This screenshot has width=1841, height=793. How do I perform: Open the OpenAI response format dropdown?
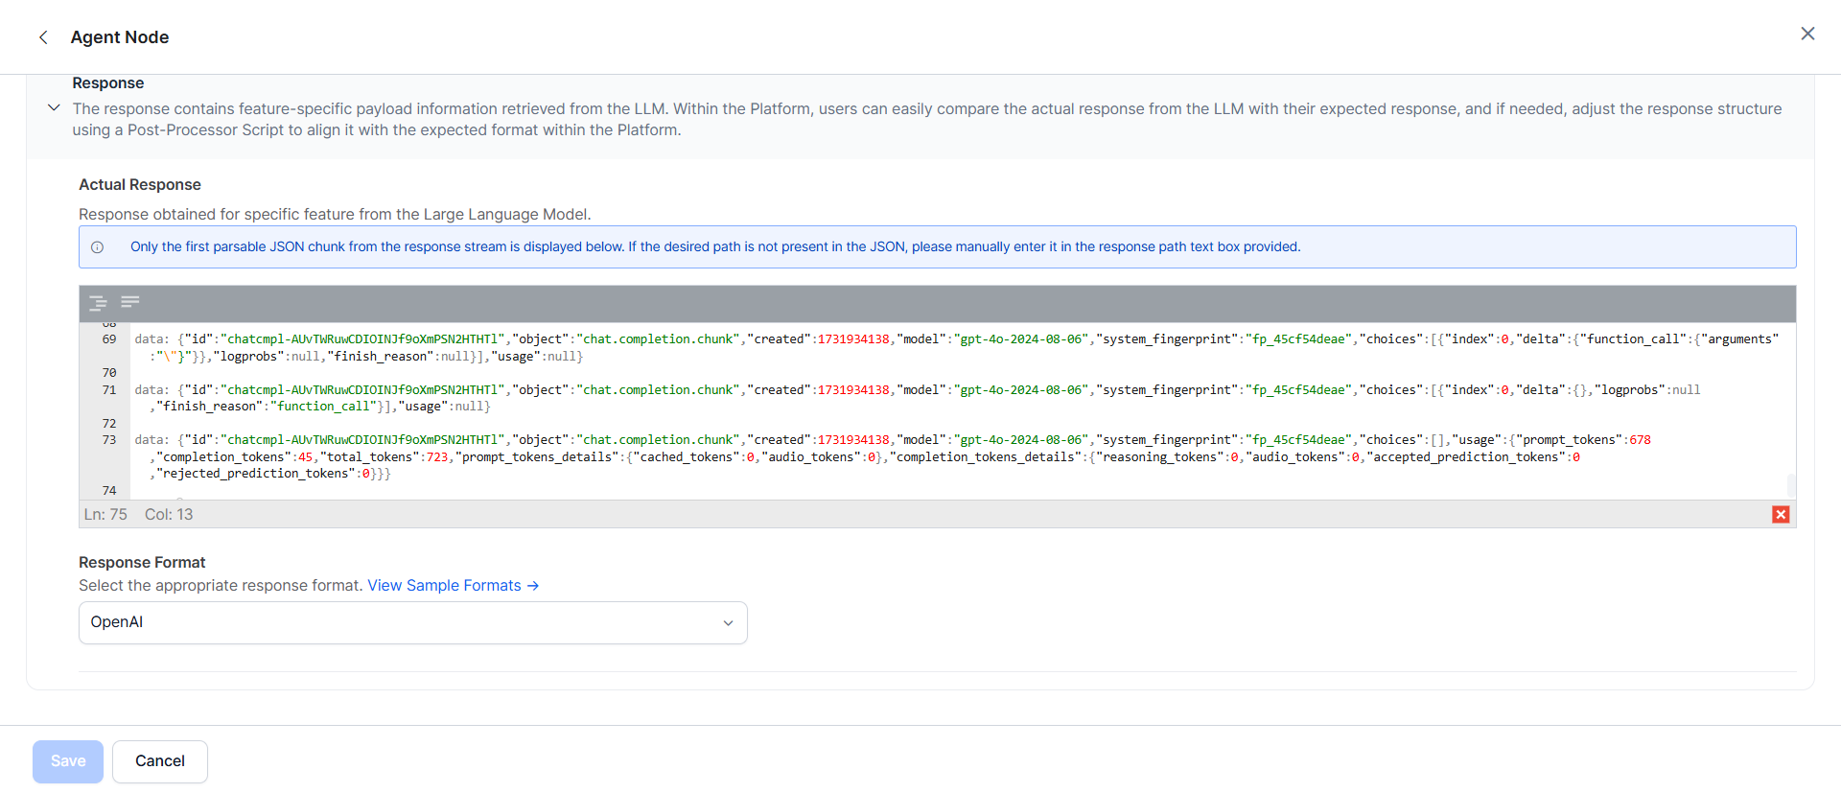[x=412, y=622]
